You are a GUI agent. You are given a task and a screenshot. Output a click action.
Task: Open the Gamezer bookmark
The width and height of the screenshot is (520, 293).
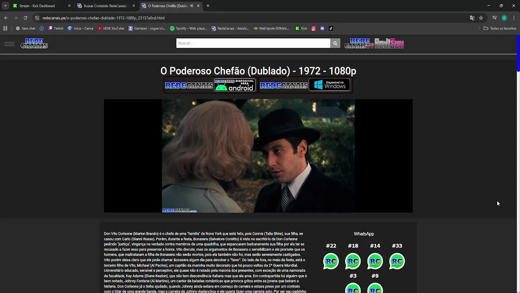point(147,28)
